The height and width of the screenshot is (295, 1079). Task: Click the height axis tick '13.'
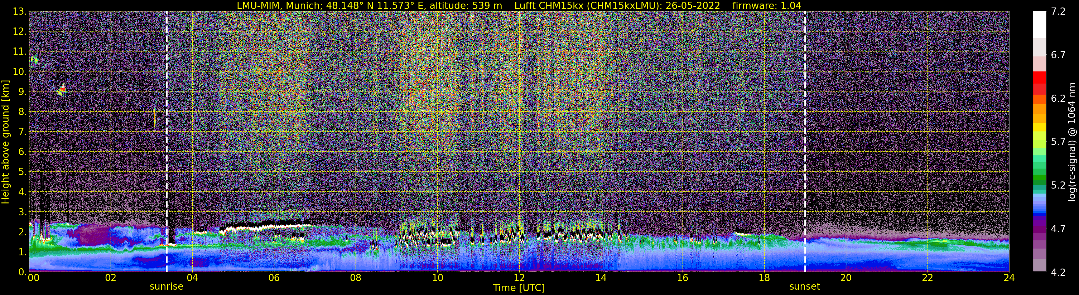[20, 12]
